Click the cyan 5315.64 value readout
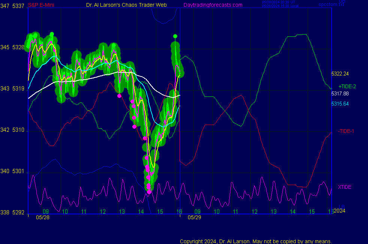 click(340, 104)
